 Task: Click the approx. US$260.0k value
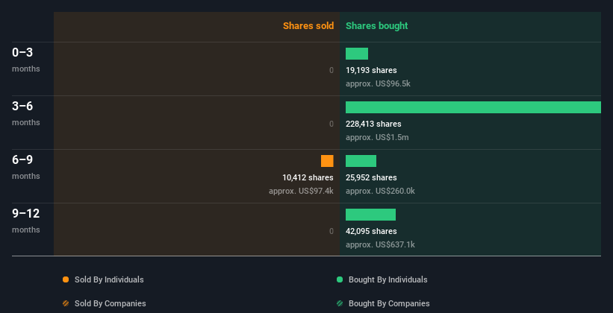pyautogui.click(x=380, y=191)
